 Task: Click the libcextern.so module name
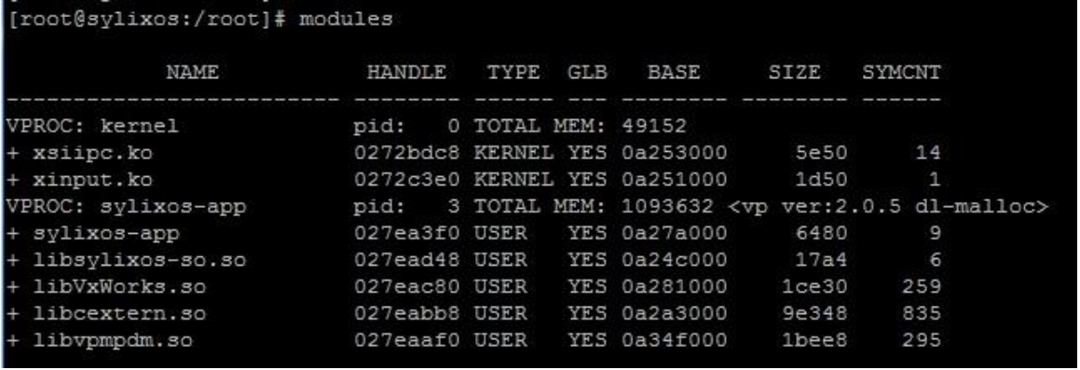click(119, 313)
